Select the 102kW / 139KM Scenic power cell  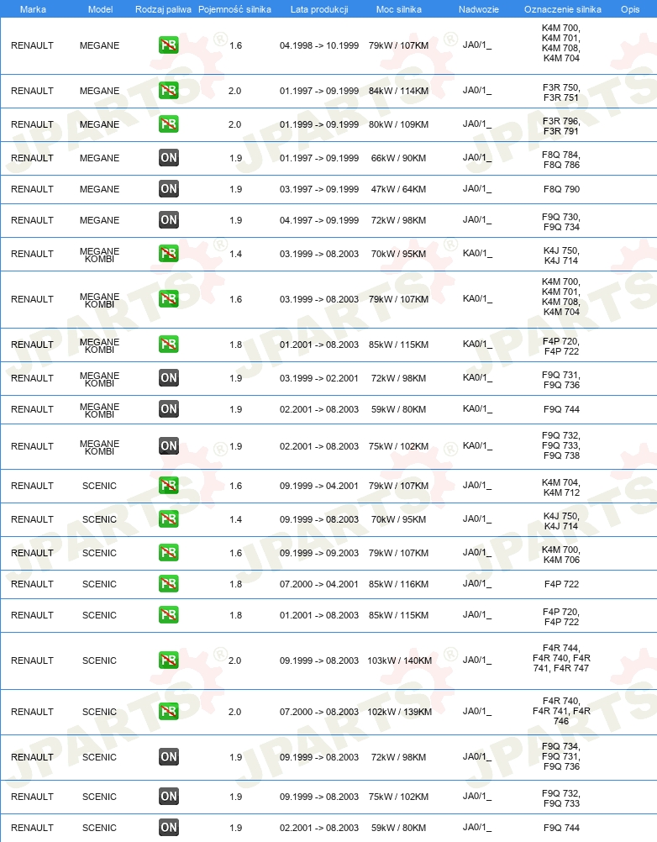pyautogui.click(x=399, y=712)
